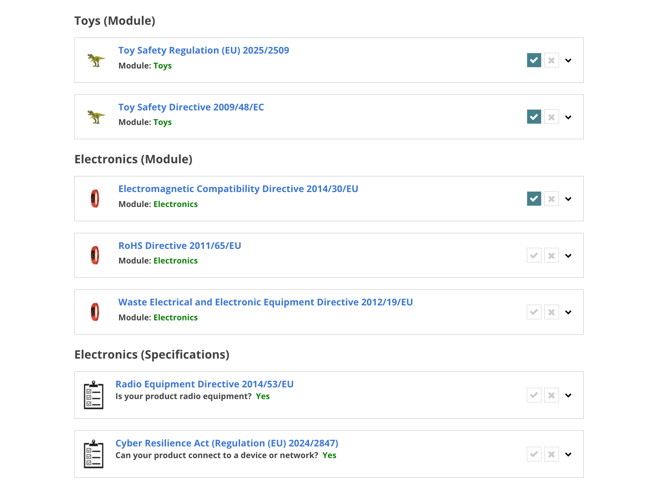Click clipboard checklist icon for Radio Equipment Directive

[94, 395]
